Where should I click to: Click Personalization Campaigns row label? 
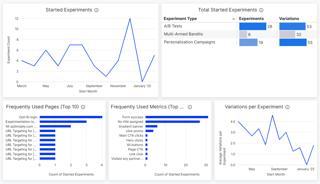click(189, 42)
